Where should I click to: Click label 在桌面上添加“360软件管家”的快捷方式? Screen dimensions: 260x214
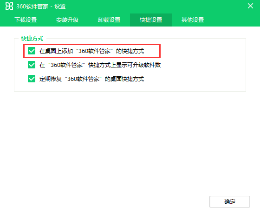tap(92, 51)
